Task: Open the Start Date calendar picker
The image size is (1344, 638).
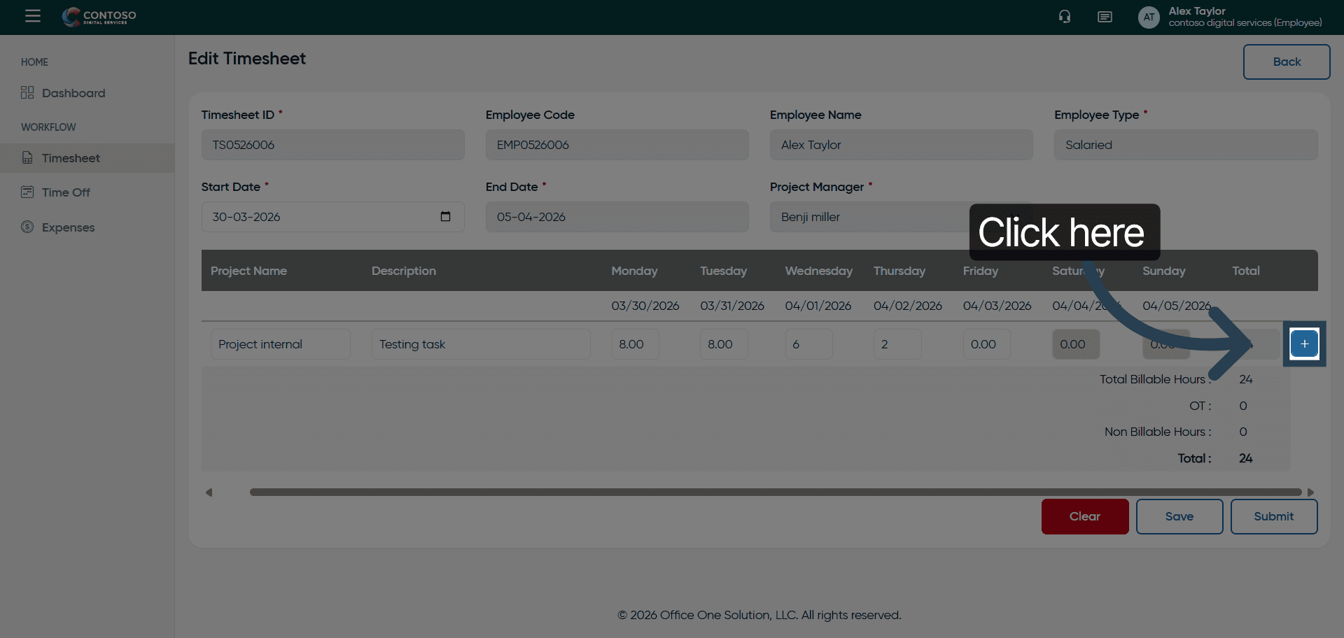Action: (x=445, y=217)
